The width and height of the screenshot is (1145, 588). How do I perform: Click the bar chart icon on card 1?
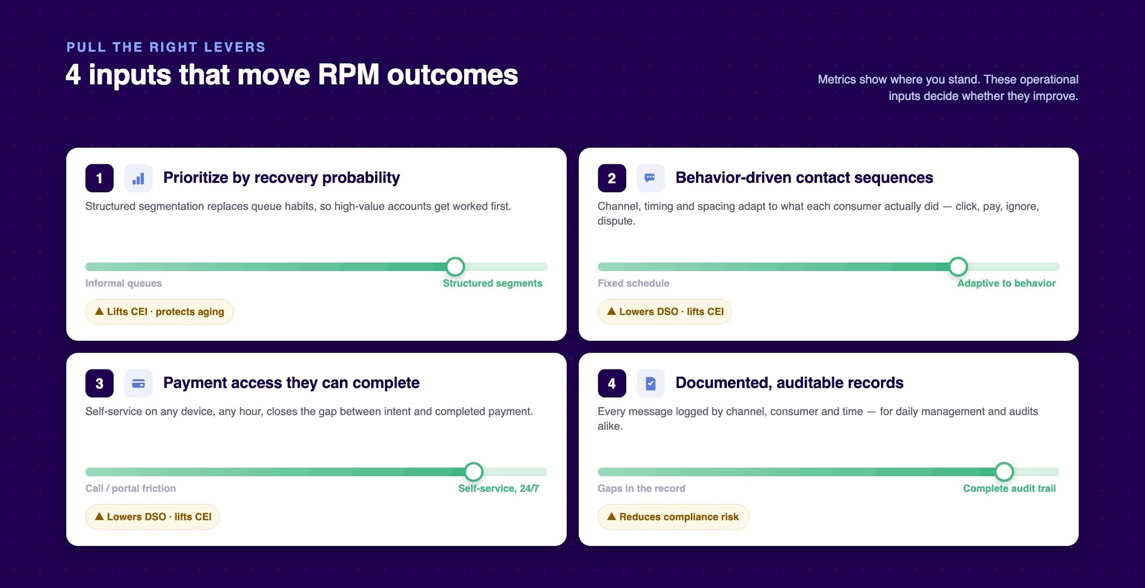click(x=138, y=178)
